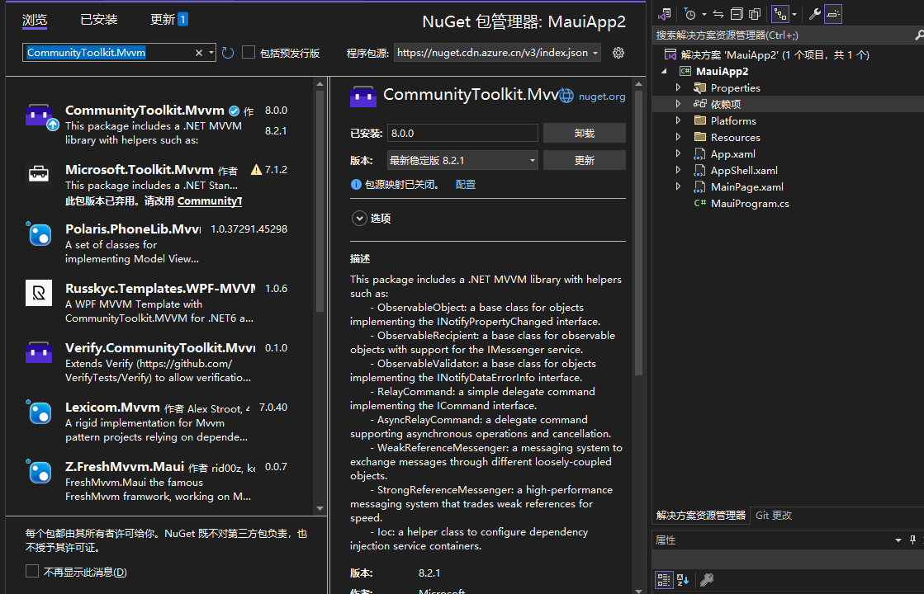The width and height of the screenshot is (924, 594).
Task: Click the Microsoft.Toolkit.Mvvm toolbox package icon
Action: click(x=39, y=174)
